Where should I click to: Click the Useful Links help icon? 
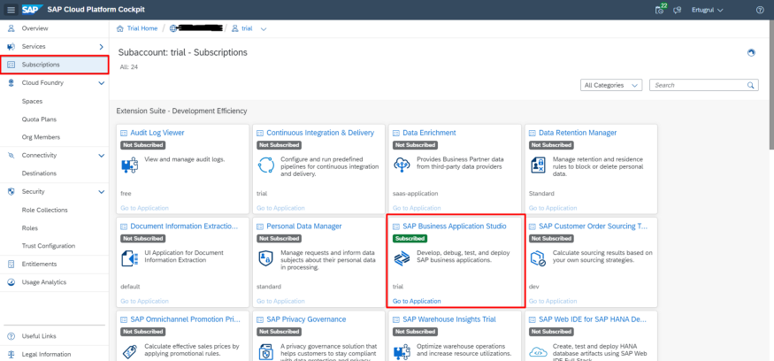[x=11, y=336]
